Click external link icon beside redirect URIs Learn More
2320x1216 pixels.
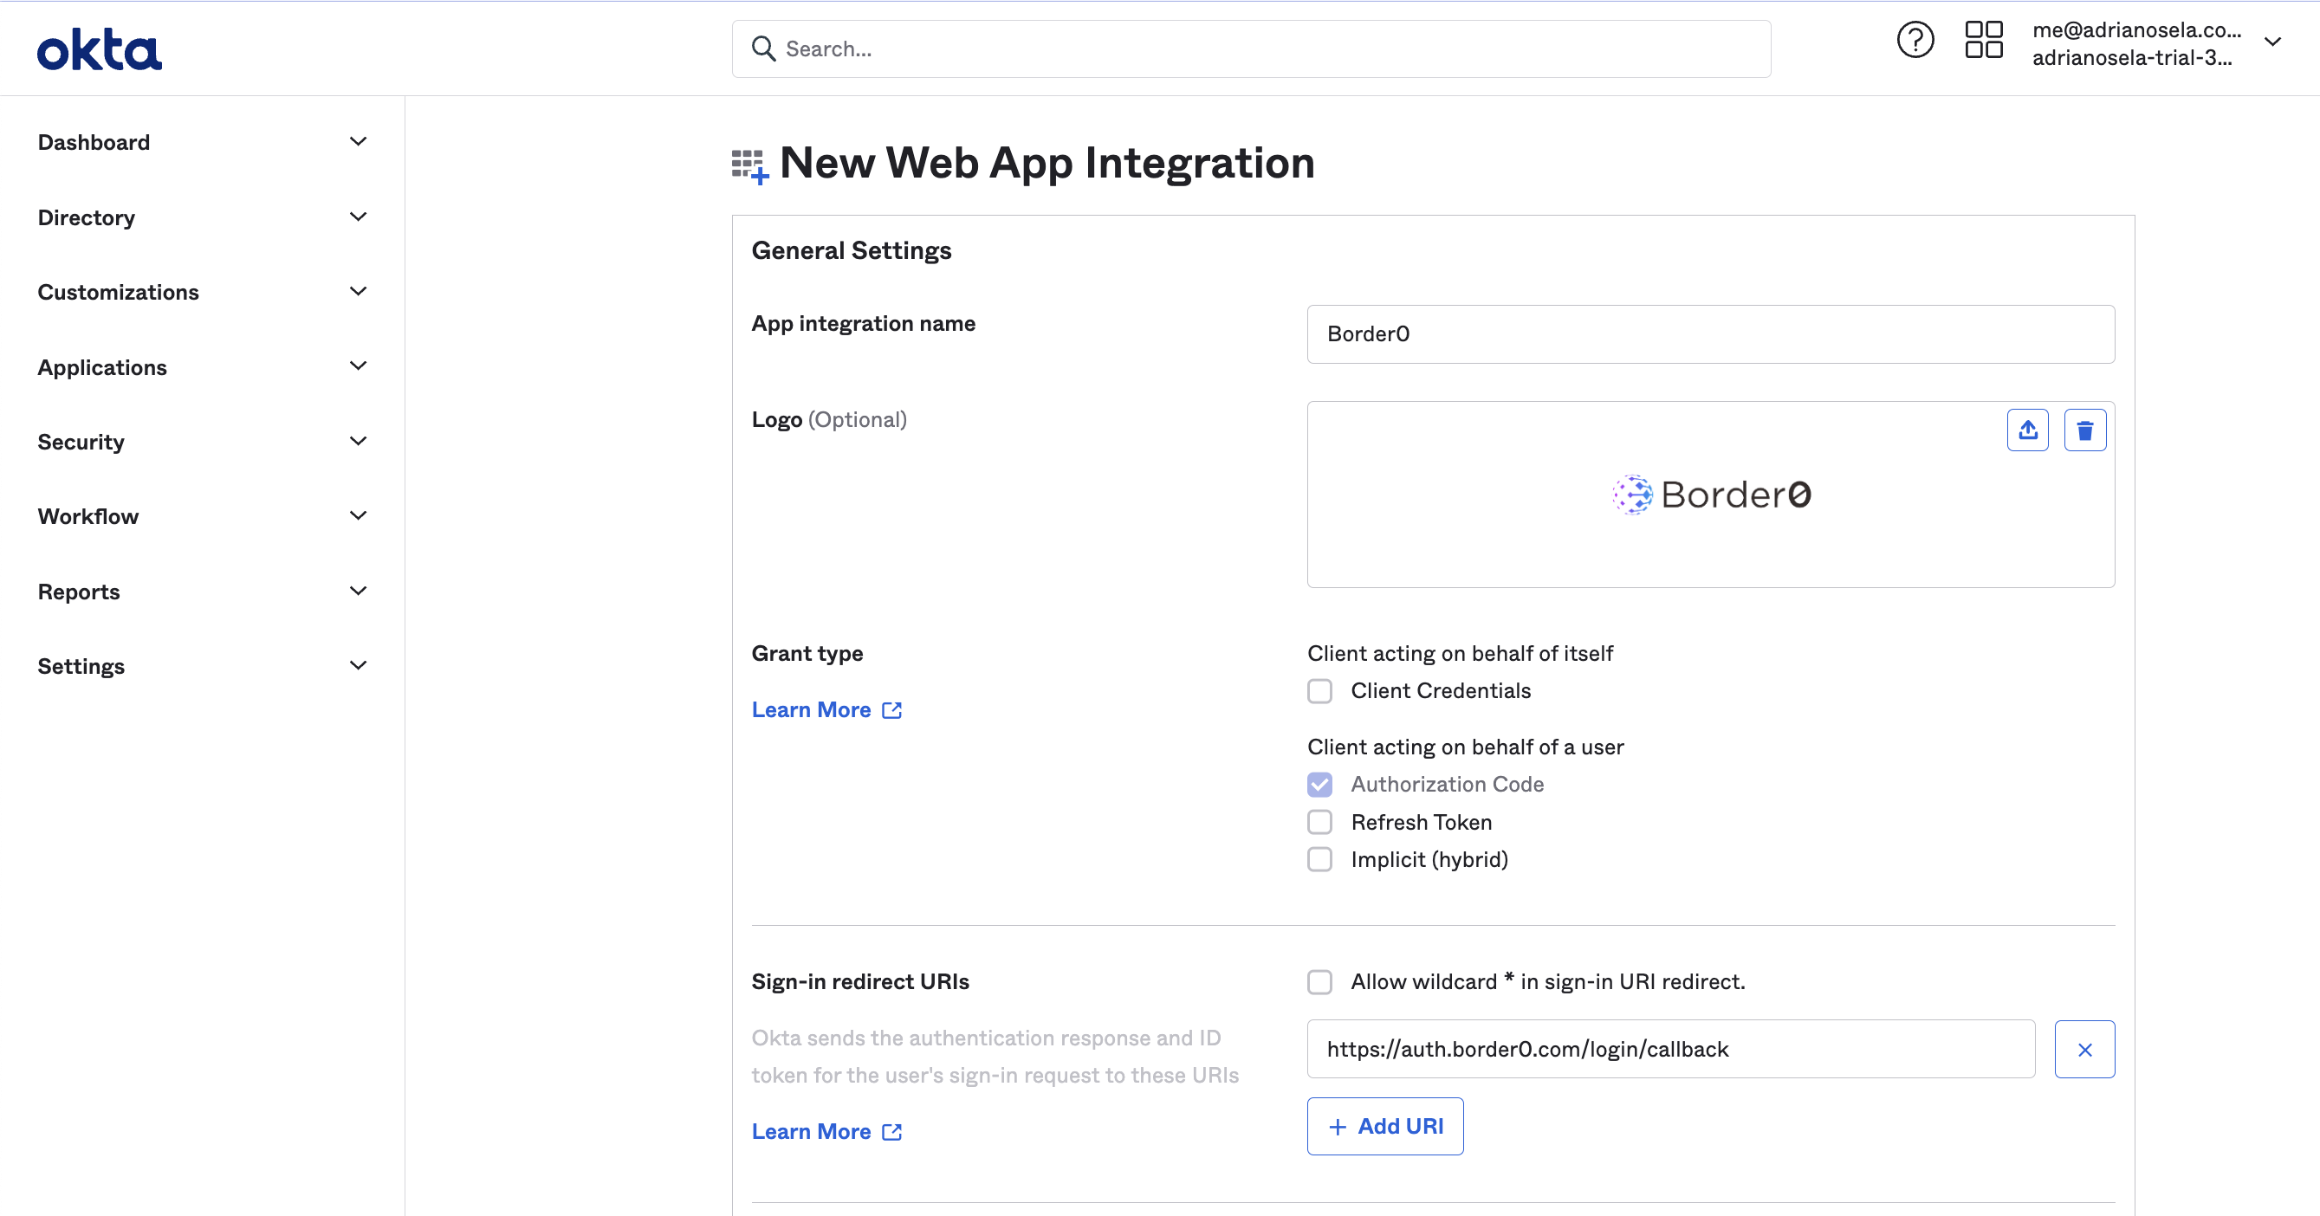(891, 1132)
